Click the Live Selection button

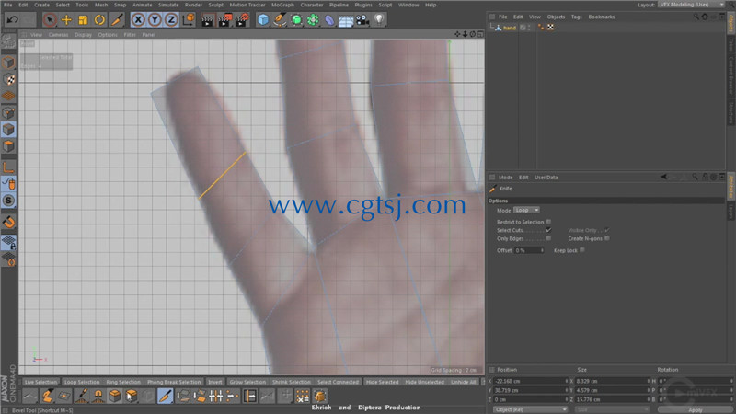(x=40, y=382)
